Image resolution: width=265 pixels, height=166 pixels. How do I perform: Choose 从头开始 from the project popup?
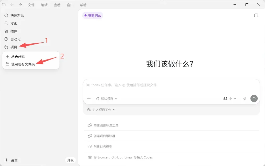point(31,56)
